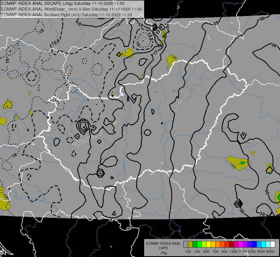
Task: Click the 40 contour label on map
Action: (267, 192)
